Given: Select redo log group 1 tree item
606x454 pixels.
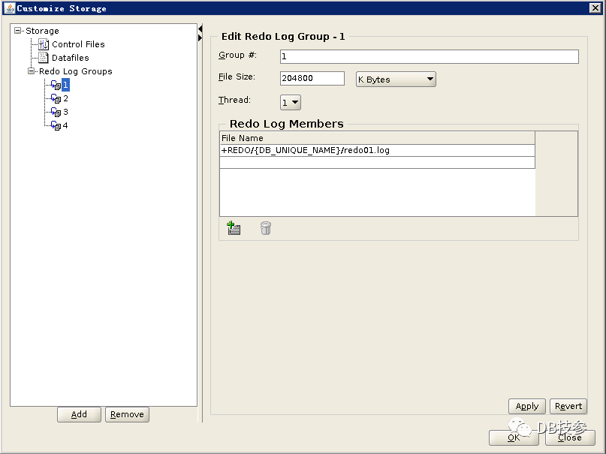Looking at the screenshot, I should 65,86.
